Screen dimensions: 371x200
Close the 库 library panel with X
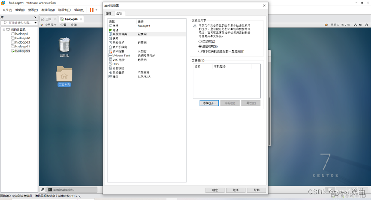tap(36, 17)
